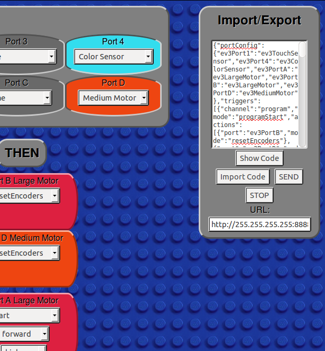
Task: Open the forward direction dropdown
Action: (24, 334)
